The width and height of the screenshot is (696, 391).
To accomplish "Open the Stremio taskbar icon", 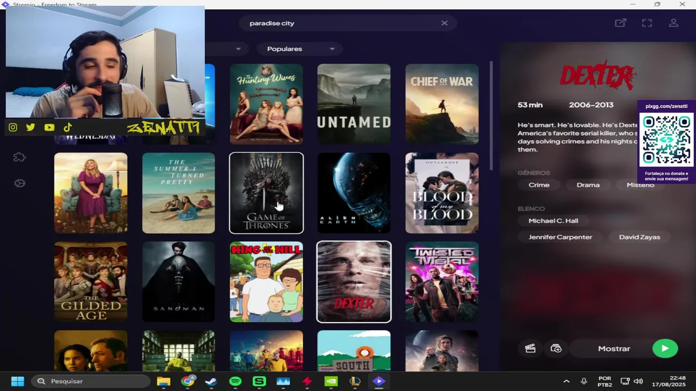I will pyautogui.click(x=378, y=381).
